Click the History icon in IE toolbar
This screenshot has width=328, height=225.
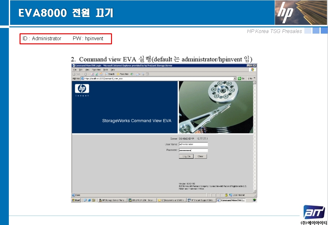[x=132, y=74]
